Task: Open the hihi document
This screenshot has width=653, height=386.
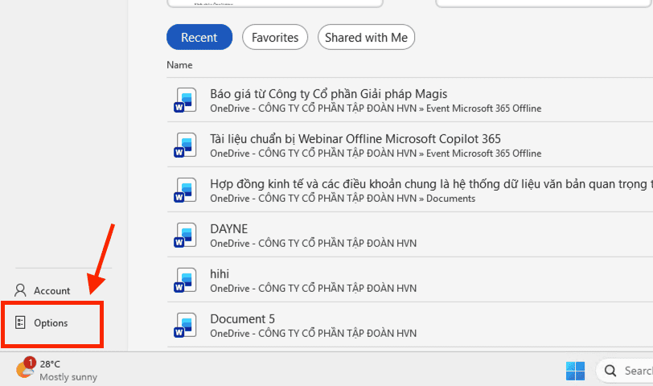Action: pos(220,274)
